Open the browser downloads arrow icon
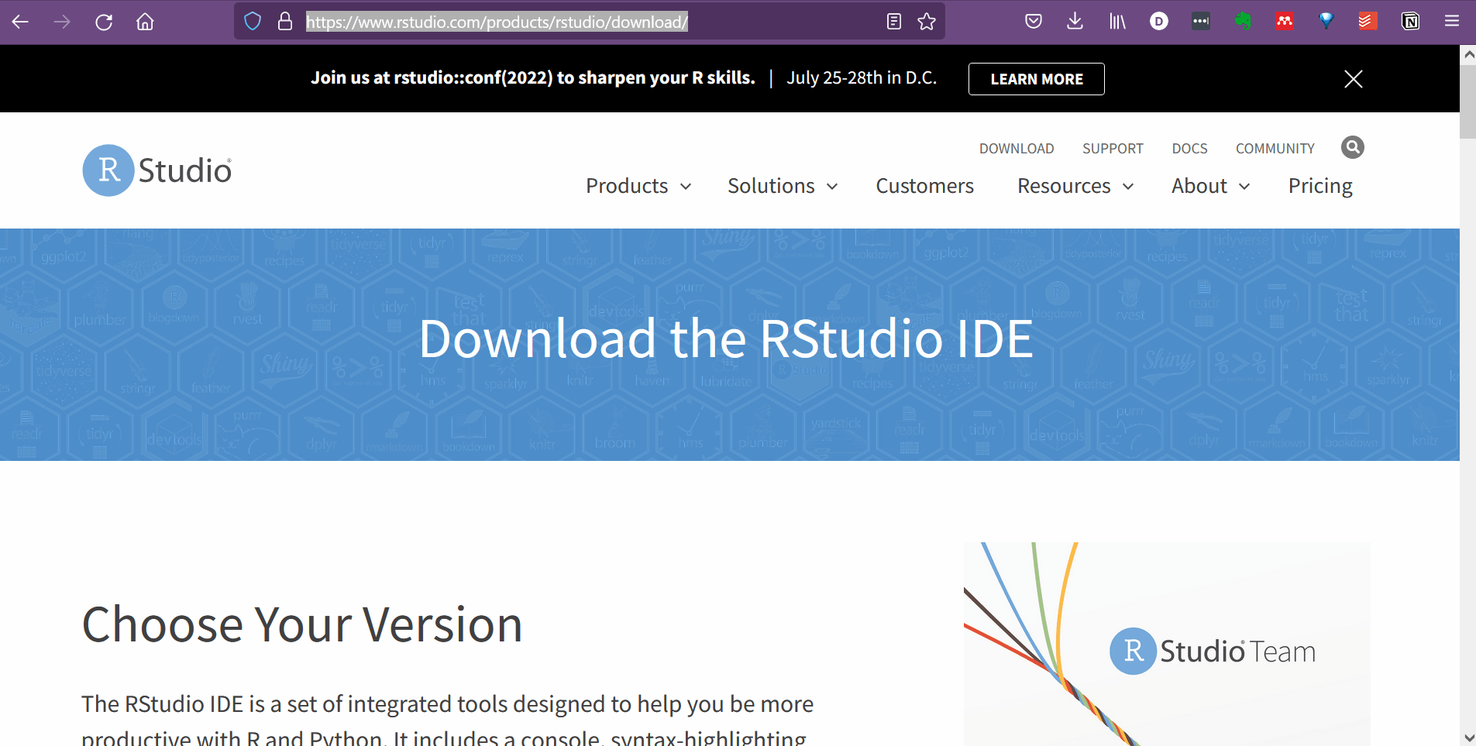The image size is (1476, 746). pyautogui.click(x=1075, y=22)
